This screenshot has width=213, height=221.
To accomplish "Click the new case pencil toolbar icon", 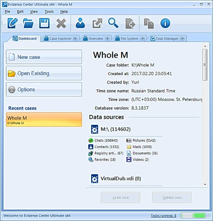I will tap(12, 23).
